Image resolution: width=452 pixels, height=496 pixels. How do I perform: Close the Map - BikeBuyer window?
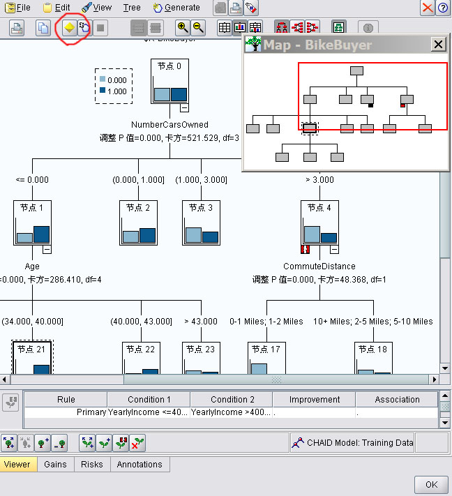[439, 45]
